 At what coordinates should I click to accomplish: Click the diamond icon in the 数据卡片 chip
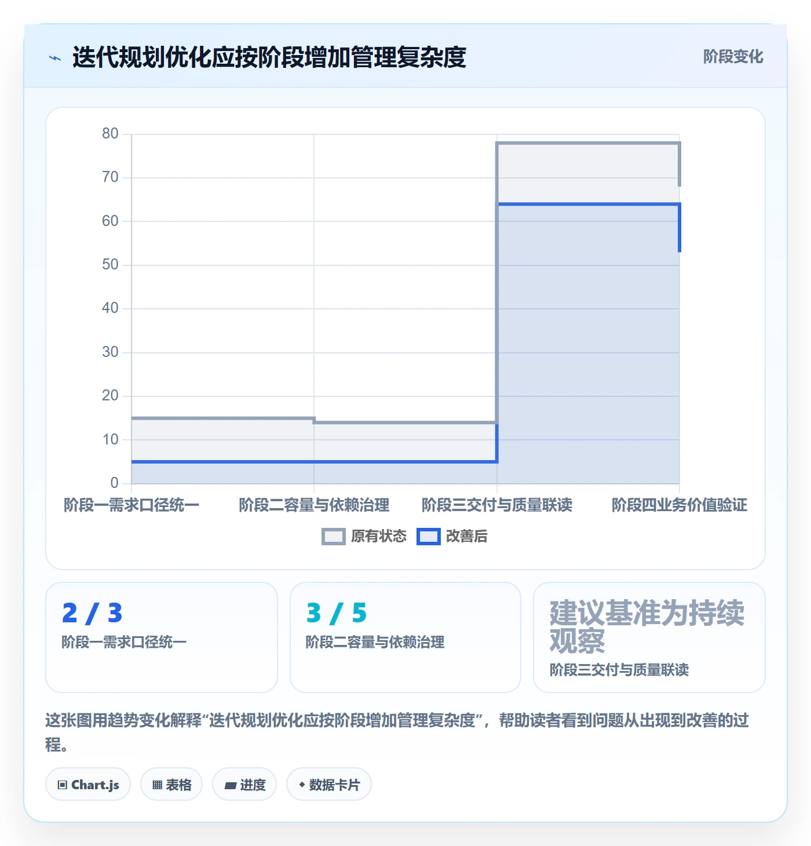point(302,785)
